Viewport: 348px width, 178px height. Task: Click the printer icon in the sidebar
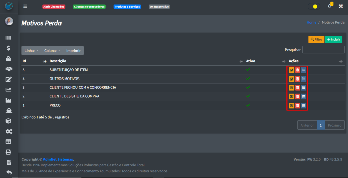9,152
